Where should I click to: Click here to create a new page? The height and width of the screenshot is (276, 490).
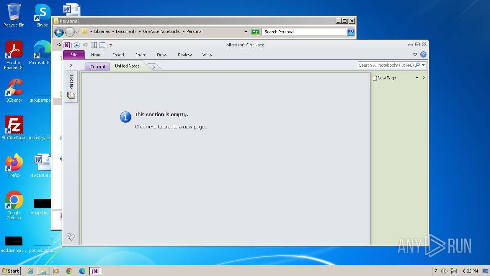170,127
